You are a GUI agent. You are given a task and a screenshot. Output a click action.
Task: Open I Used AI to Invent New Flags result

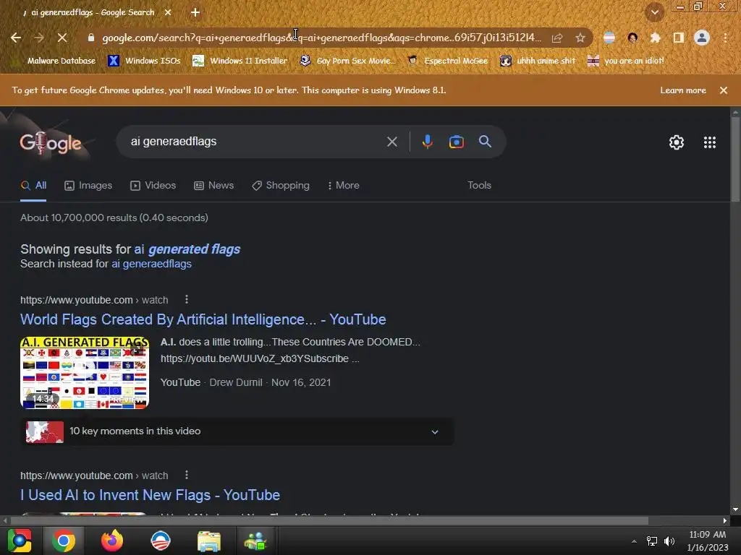pos(151,495)
